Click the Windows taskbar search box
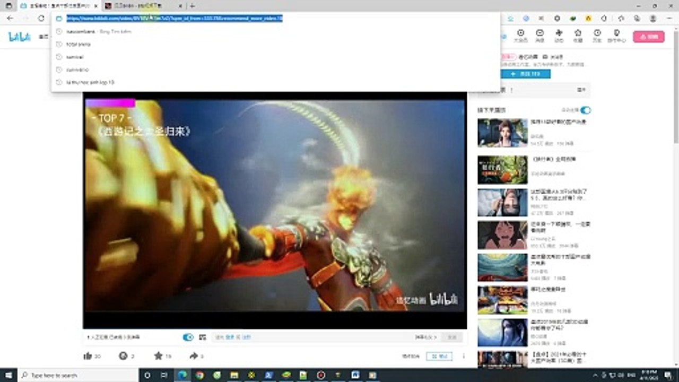The width and height of the screenshot is (679, 382). click(79, 375)
